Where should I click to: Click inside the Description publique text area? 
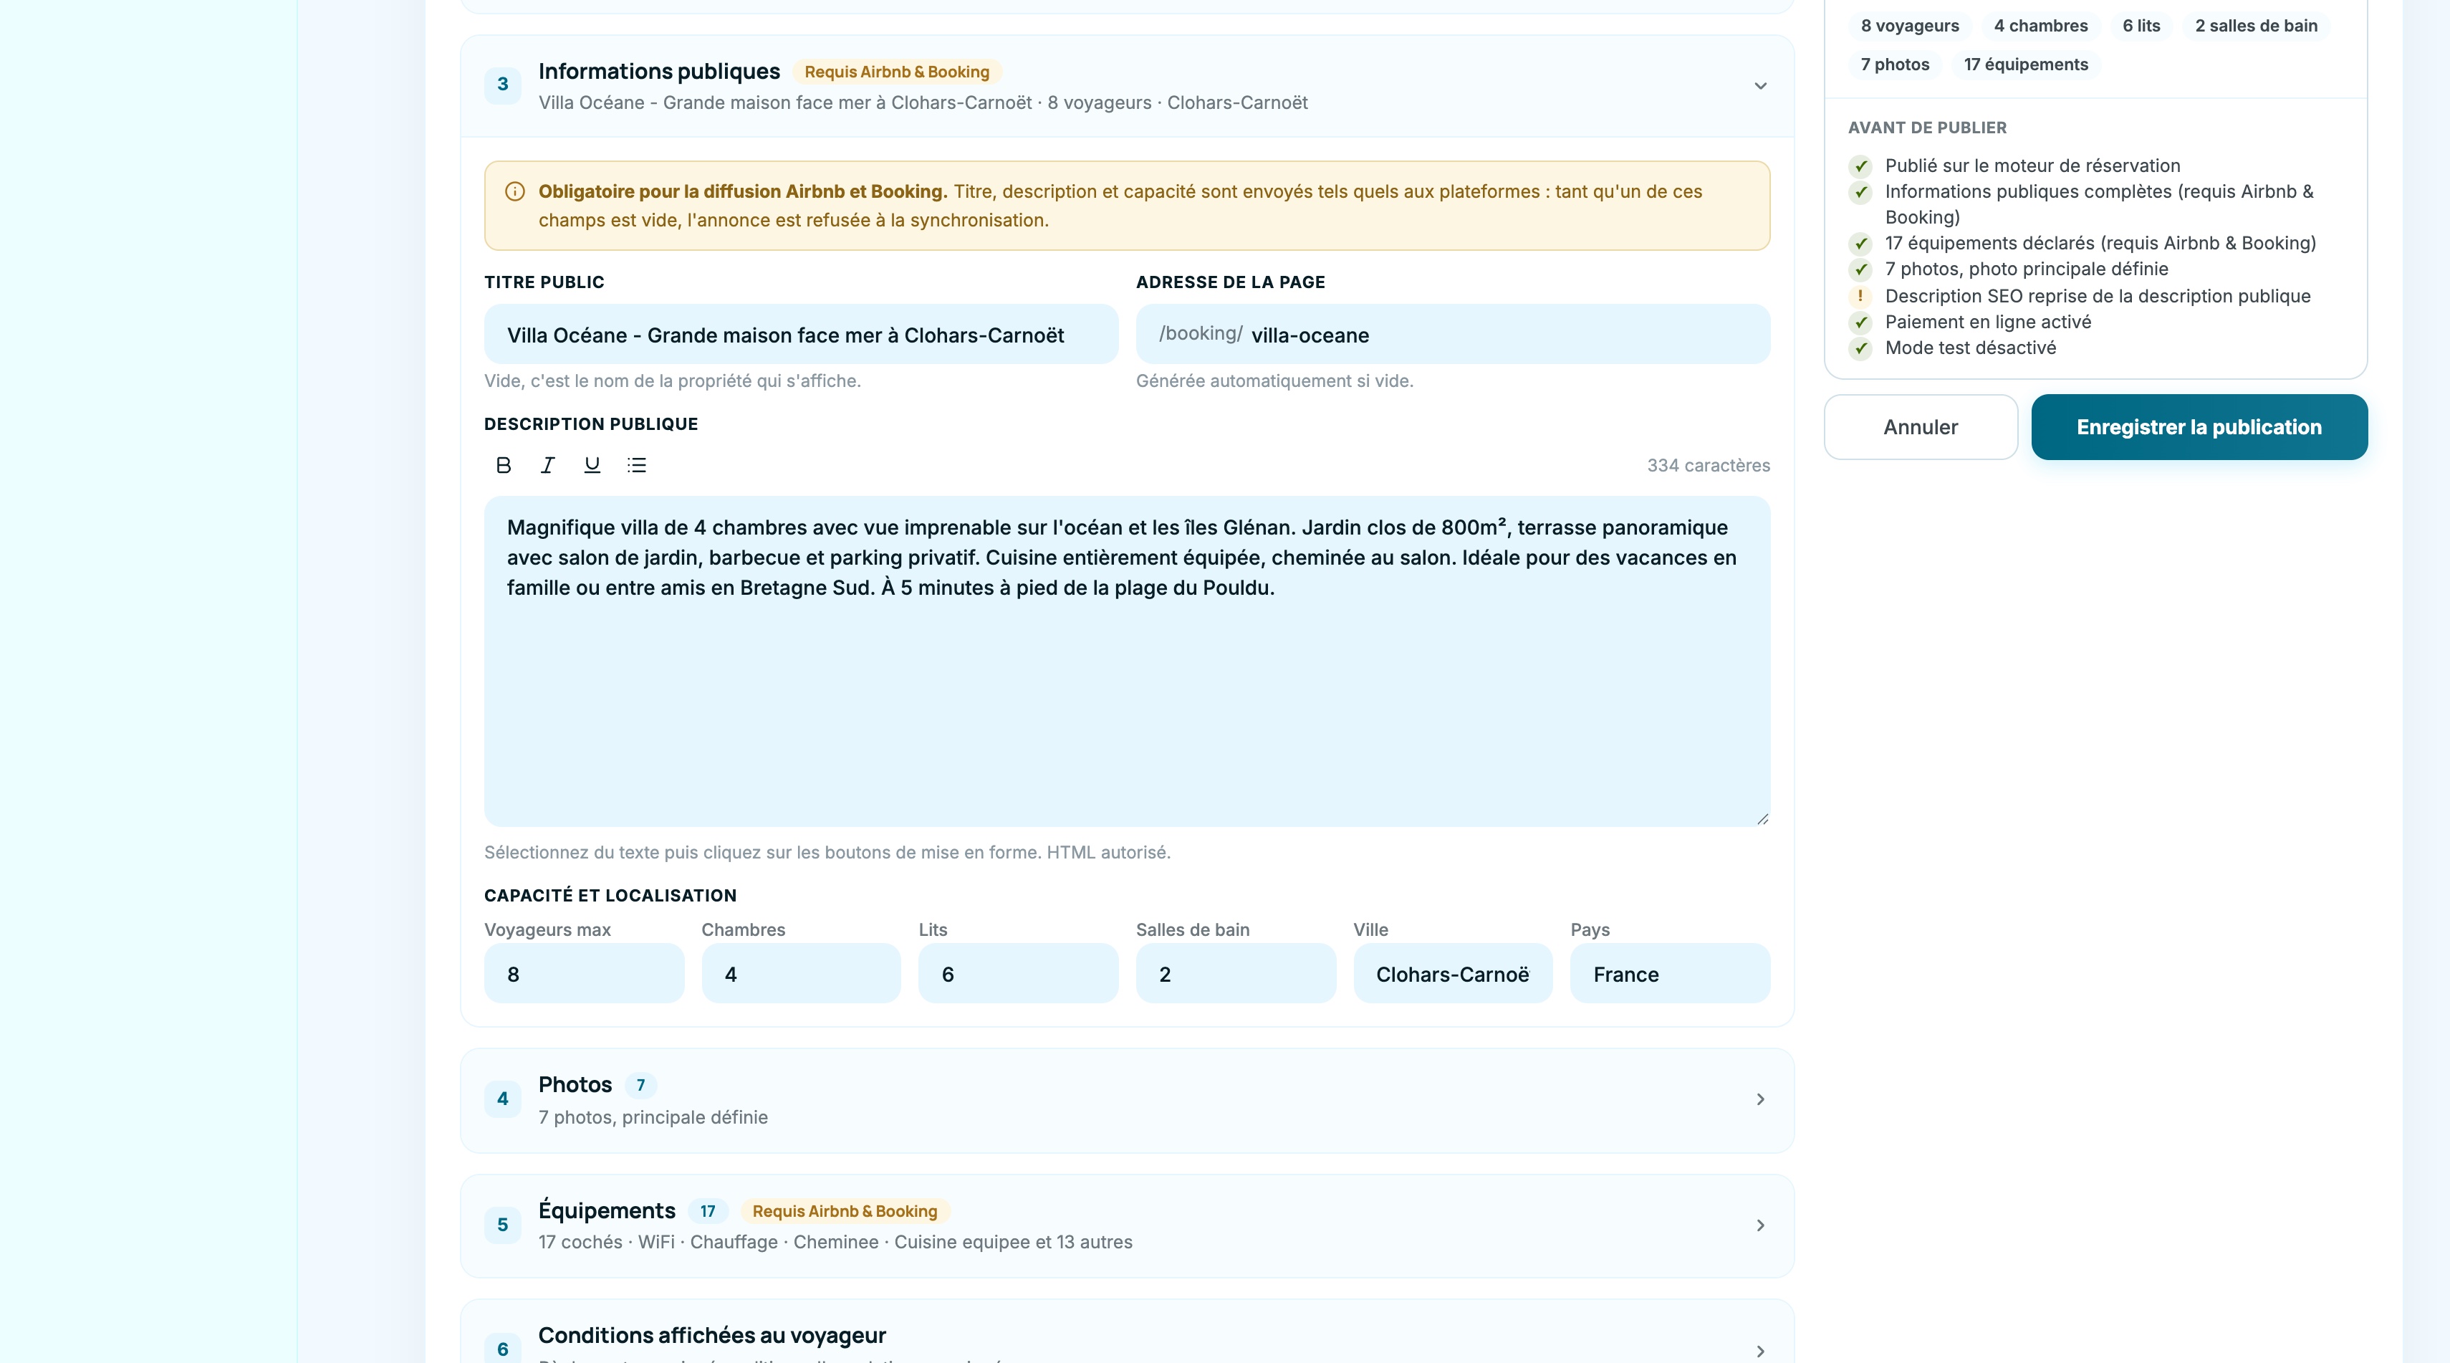click(x=1127, y=661)
